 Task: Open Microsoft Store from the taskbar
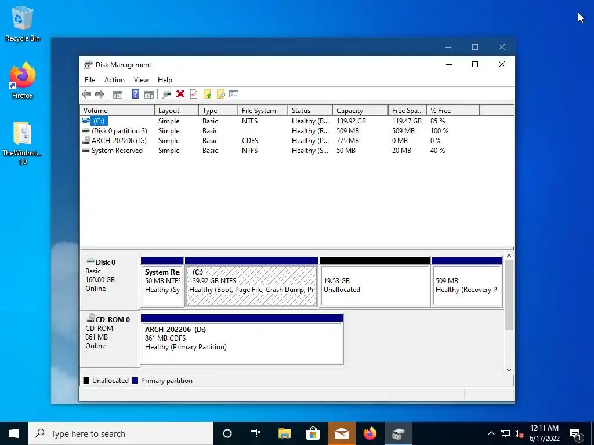pyautogui.click(x=313, y=433)
